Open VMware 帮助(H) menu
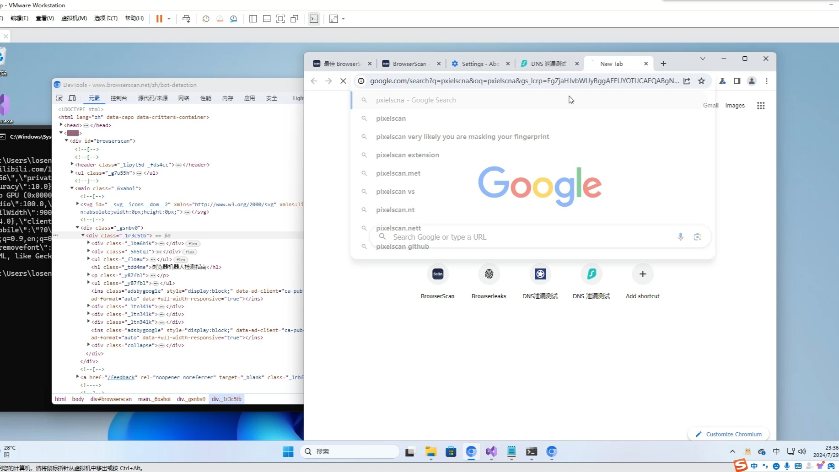Screen dimensions: 839x472 134,18
